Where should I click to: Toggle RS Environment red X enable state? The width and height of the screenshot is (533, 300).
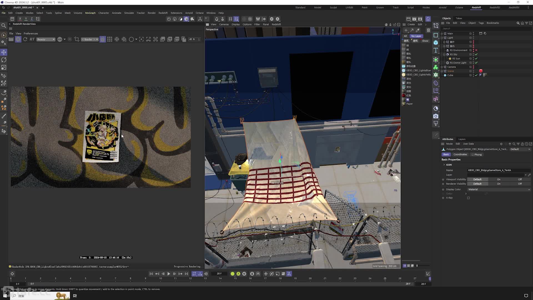pyautogui.click(x=476, y=50)
